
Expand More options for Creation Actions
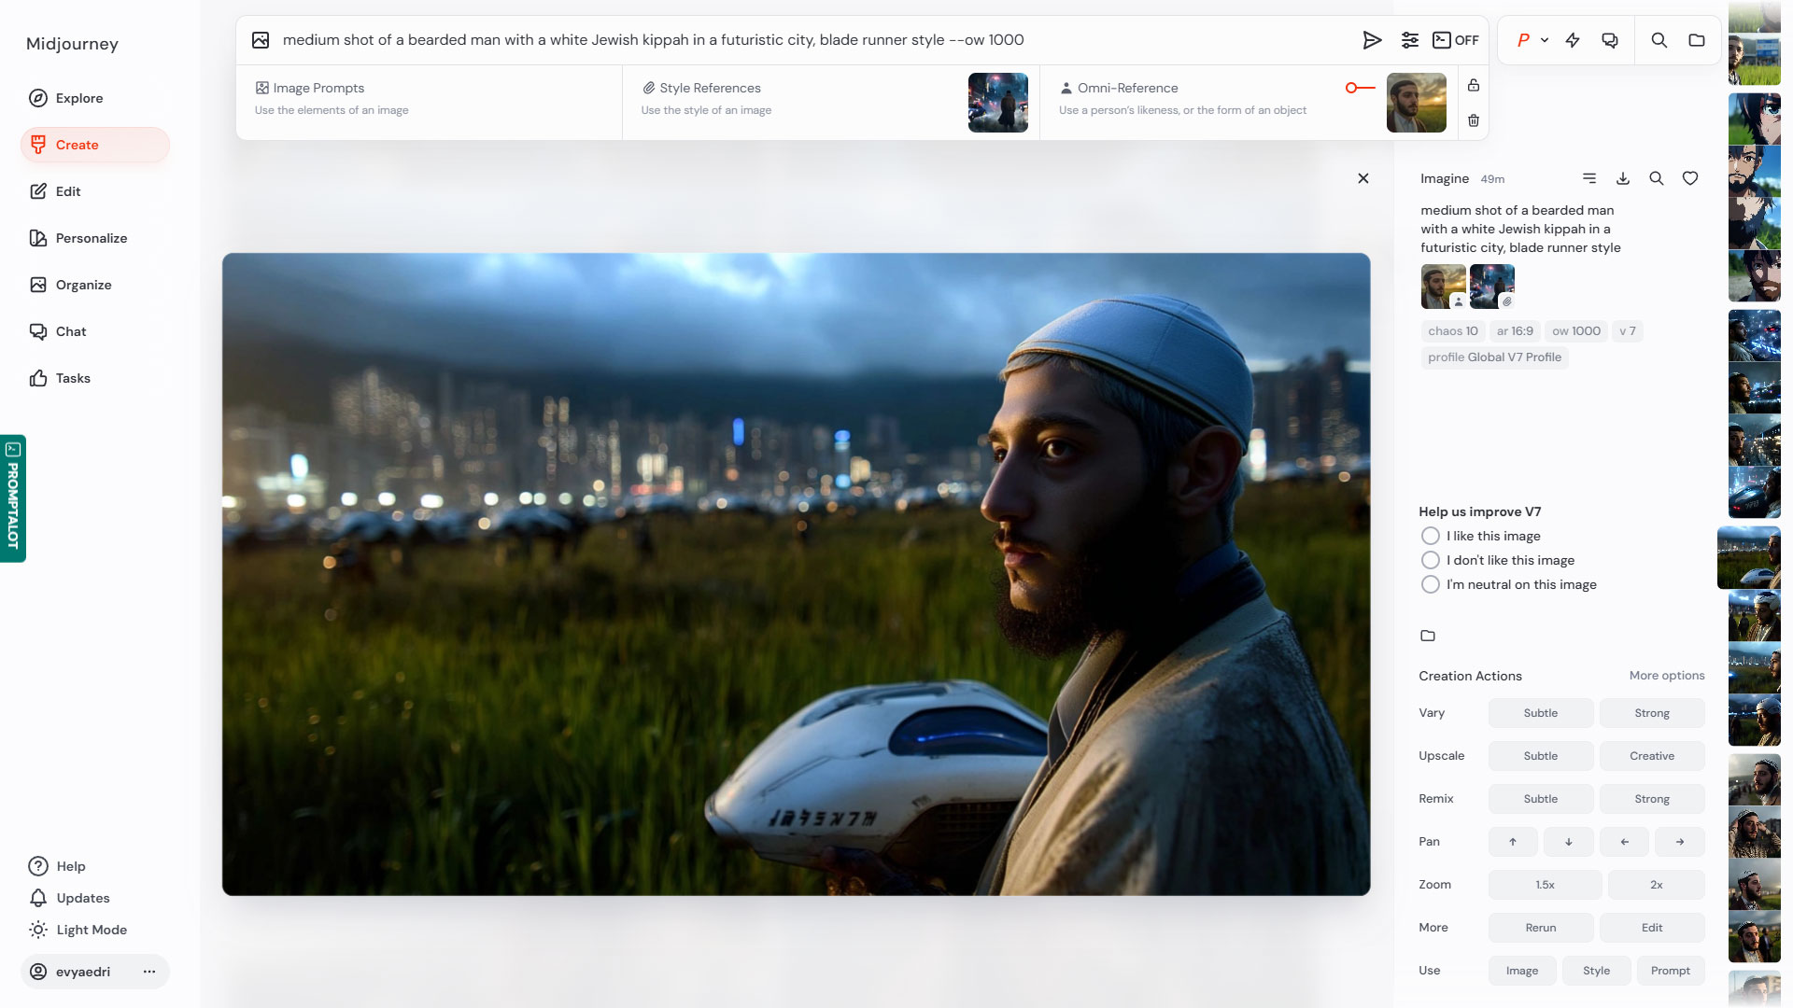coord(1667,676)
